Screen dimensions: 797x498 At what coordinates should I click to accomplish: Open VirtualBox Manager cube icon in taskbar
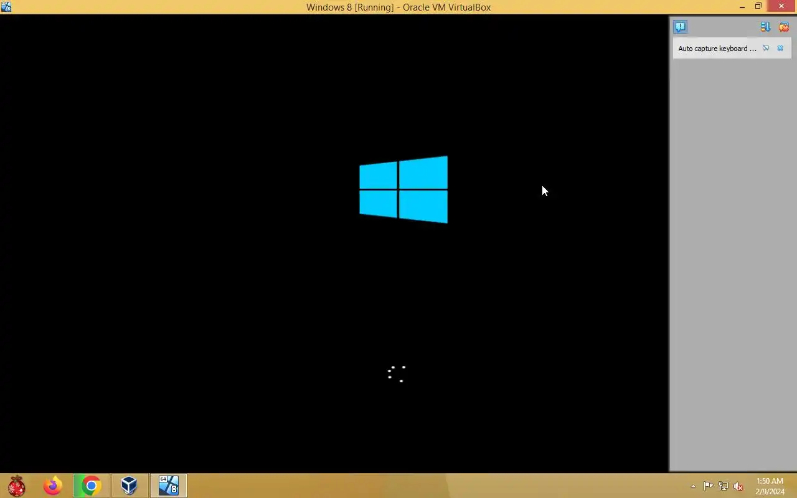pos(129,486)
